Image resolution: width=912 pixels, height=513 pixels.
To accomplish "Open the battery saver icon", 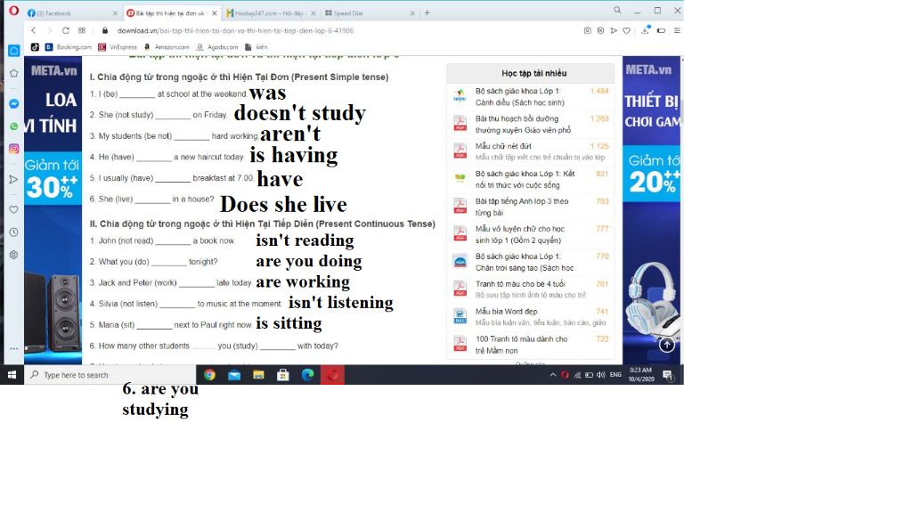I will [x=662, y=30].
